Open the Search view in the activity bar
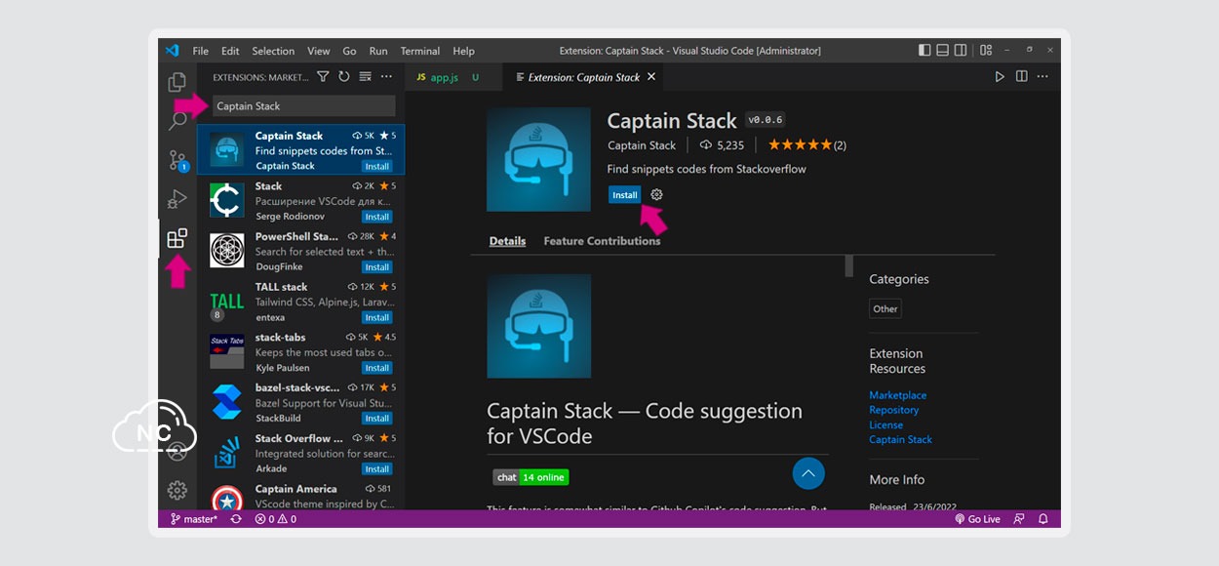The width and height of the screenshot is (1219, 566). (177, 121)
